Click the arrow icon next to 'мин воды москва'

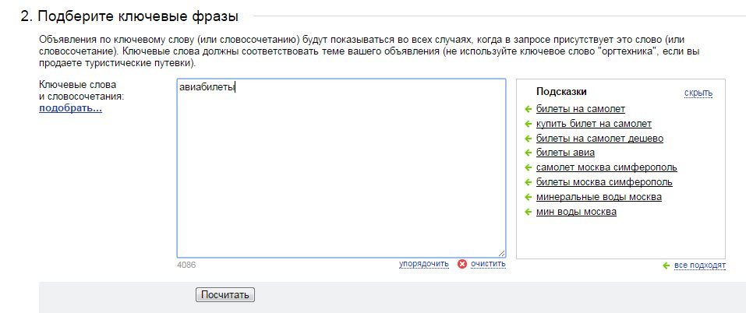coord(528,212)
